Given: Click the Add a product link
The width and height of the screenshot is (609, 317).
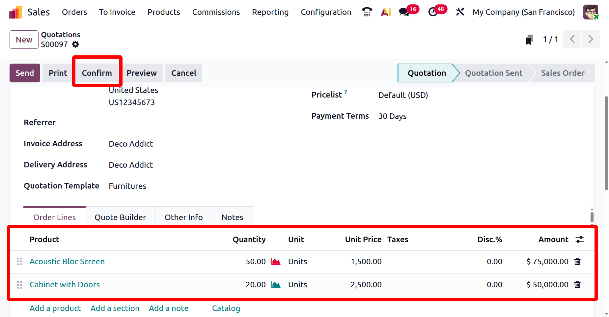Looking at the screenshot, I should pos(55,308).
